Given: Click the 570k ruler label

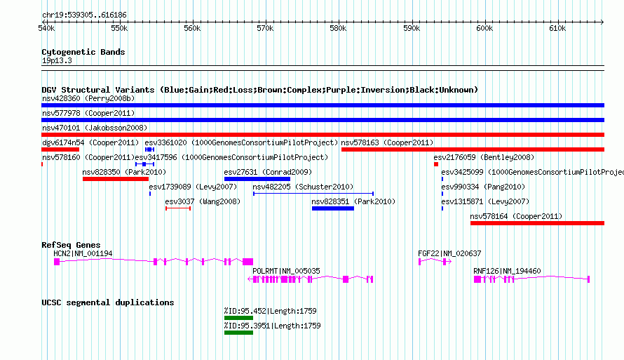Looking at the screenshot, I should 265,28.
